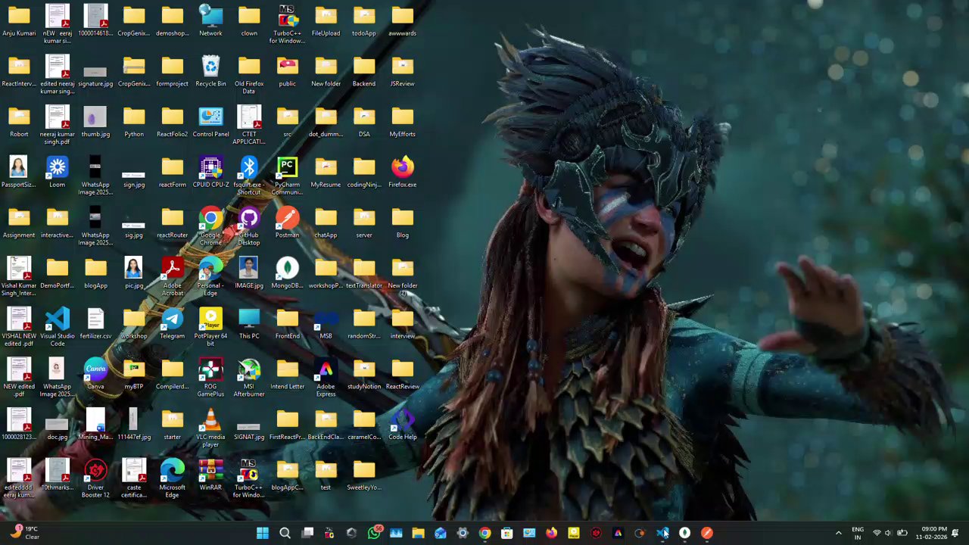Select the Intend Letter folder
This screenshot has height=545, width=969.
point(287,374)
